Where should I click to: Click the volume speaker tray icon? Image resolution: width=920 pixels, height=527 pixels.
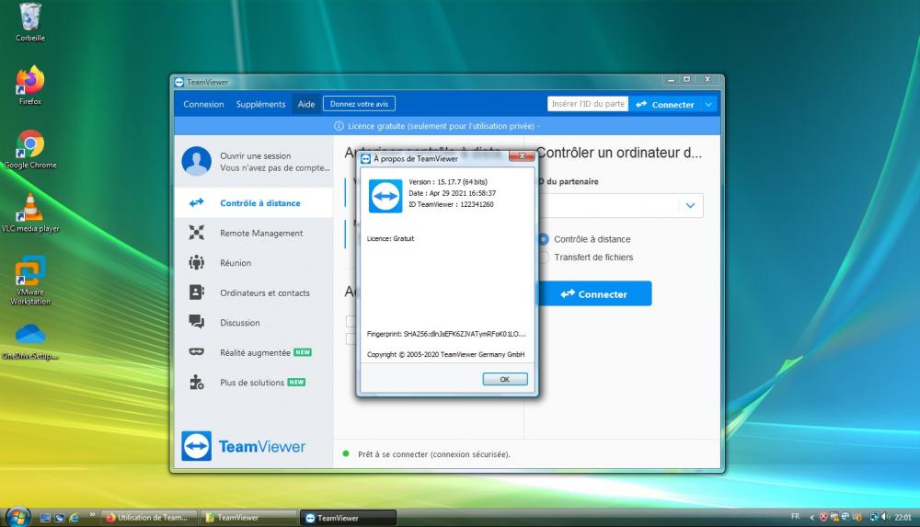coord(884,517)
